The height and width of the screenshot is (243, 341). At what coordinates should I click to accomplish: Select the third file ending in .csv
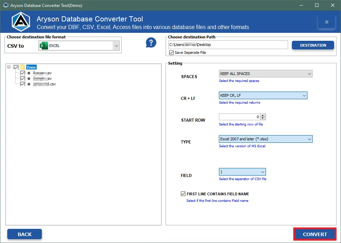click(45, 84)
